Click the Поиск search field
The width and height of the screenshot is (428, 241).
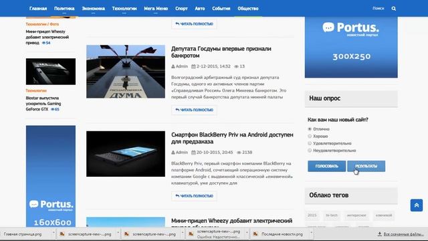(x=378, y=9)
